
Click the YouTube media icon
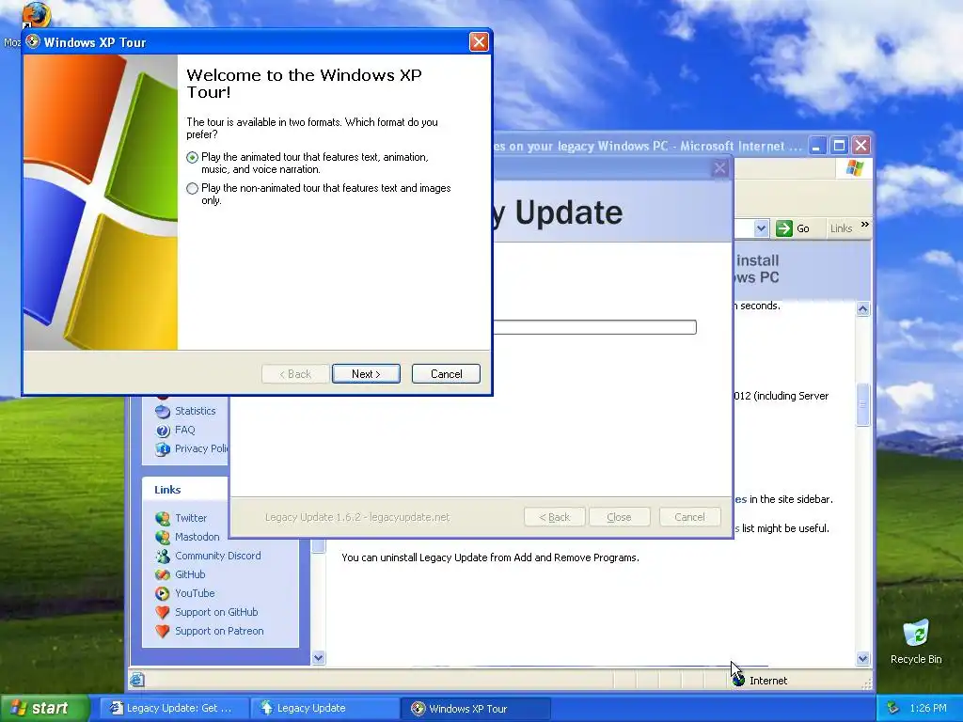tap(162, 594)
